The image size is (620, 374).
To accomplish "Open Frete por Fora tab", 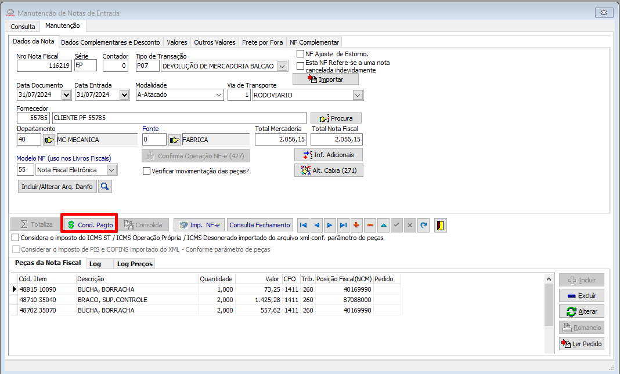I will coord(262,42).
